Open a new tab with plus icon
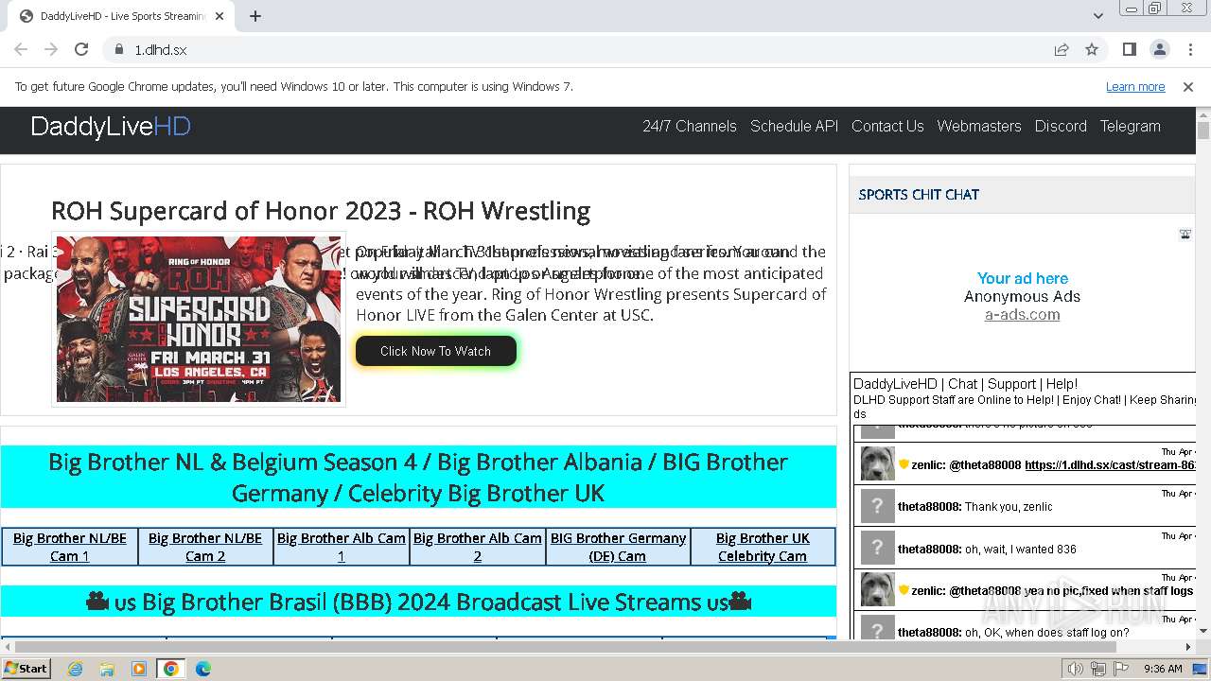The width and height of the screenshot is (1211, 681). [x=255, y=16]
